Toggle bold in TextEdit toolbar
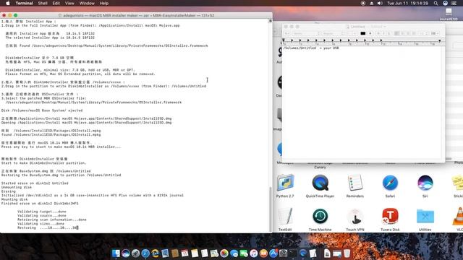Image resolution: width=463 pixels, height=260 pixels. point(378,33)
